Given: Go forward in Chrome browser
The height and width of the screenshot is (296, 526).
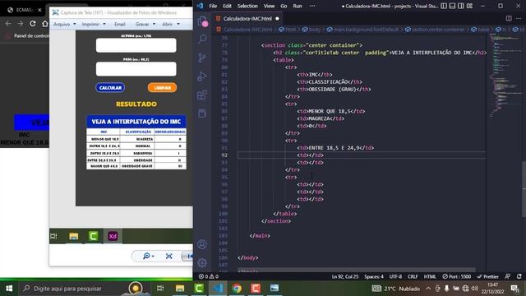Looking at the screenshot, I should (x=20, y=24).
